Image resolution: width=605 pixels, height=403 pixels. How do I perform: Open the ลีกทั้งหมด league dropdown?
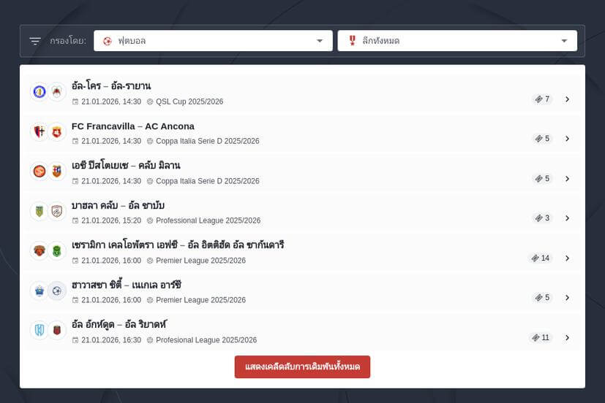pos(456,41)
